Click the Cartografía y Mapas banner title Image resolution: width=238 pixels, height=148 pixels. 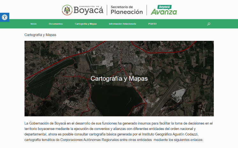point(119,78)
